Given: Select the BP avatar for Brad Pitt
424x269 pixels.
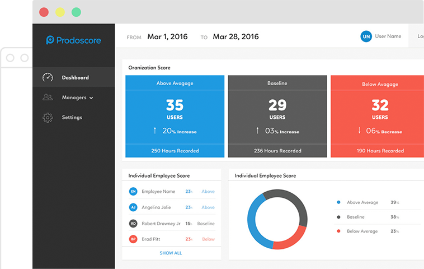Looking at the screenshot, I should [133, 239].
